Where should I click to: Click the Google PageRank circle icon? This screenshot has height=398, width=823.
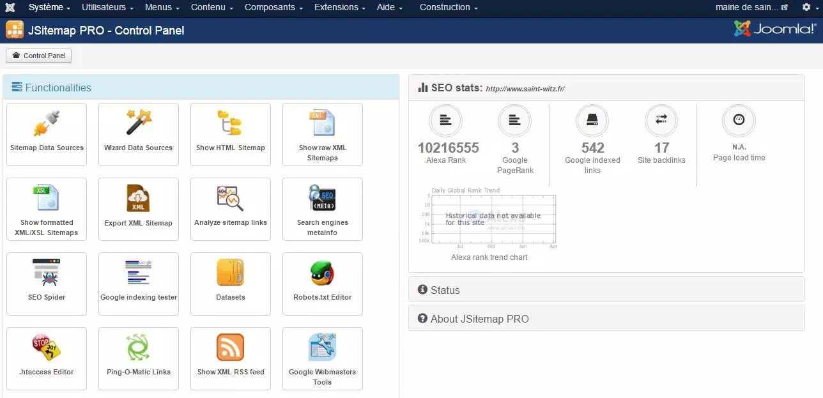click(x=514, y=120)
